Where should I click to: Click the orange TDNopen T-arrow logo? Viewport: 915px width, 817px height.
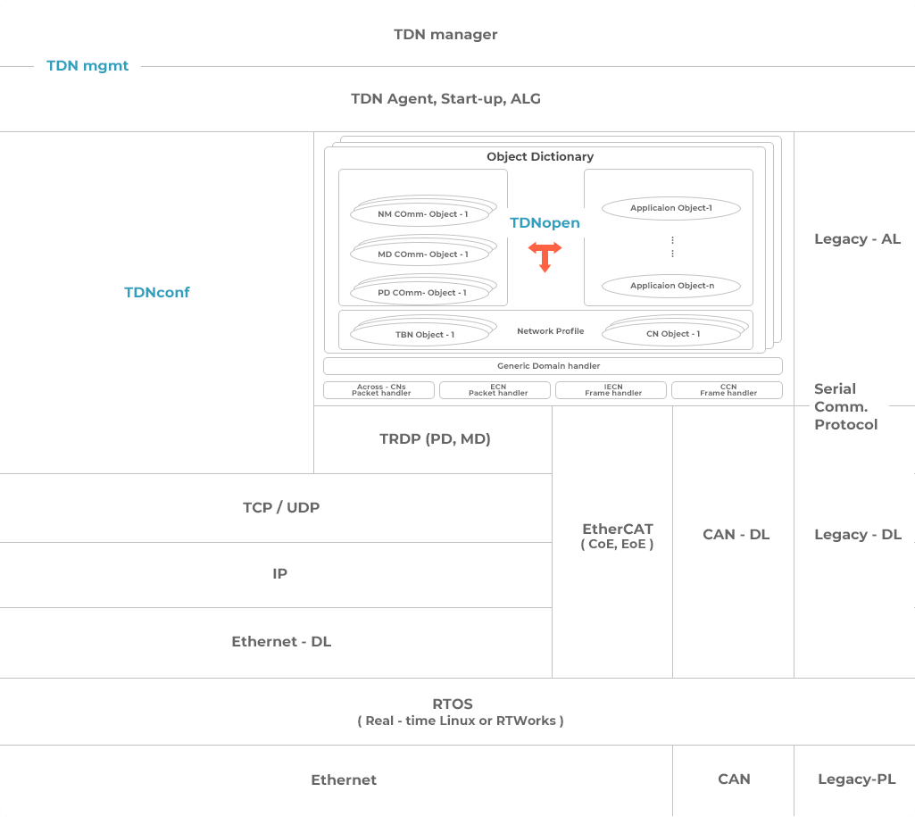click(545, 257)
